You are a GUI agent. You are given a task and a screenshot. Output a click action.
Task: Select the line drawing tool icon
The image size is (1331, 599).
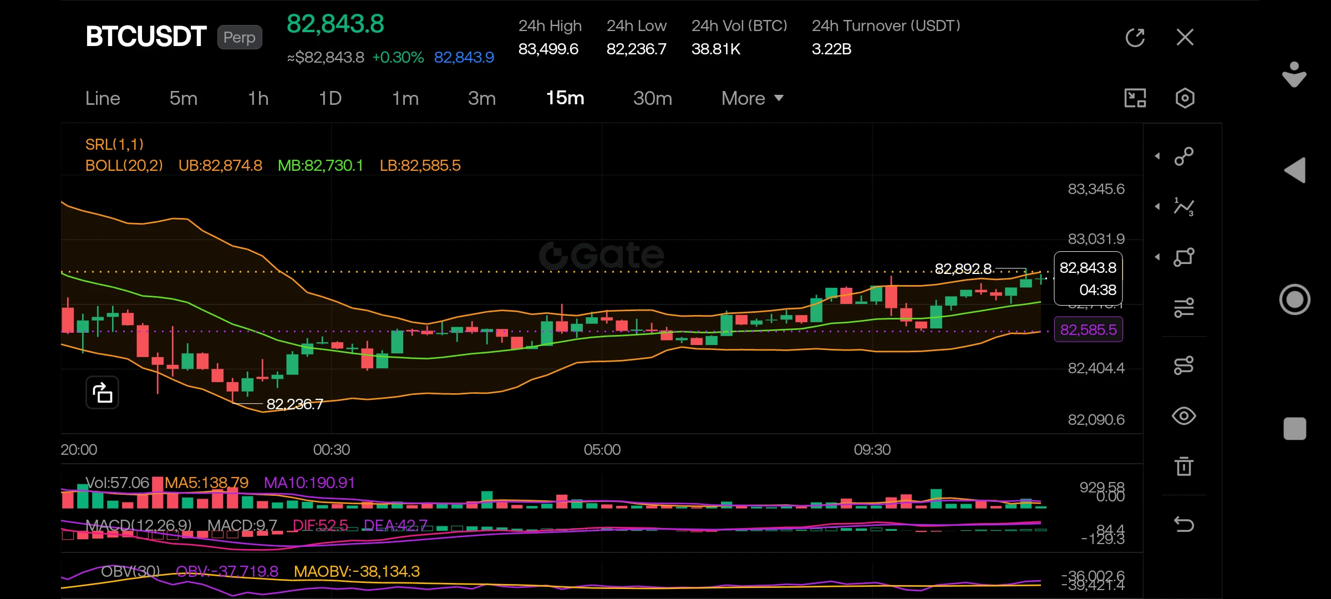click(1184, 156)
